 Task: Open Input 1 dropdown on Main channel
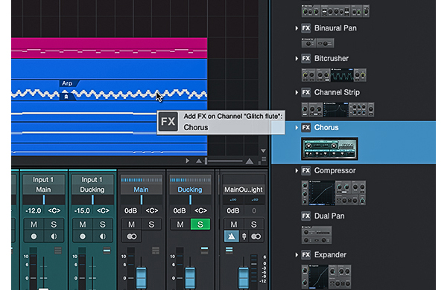click(43, 180)
